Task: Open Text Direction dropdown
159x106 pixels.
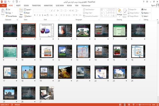Action: (89, 10)
